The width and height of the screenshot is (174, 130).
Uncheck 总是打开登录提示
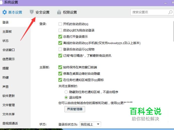60,37
